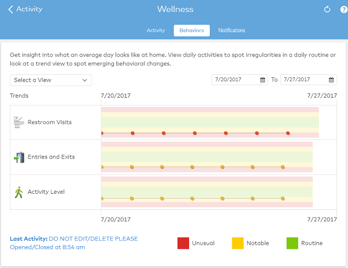This screenshot has width=348, height=268.
Task: Click last red point on Restroom Visits trend
Action: click(288, 133)
